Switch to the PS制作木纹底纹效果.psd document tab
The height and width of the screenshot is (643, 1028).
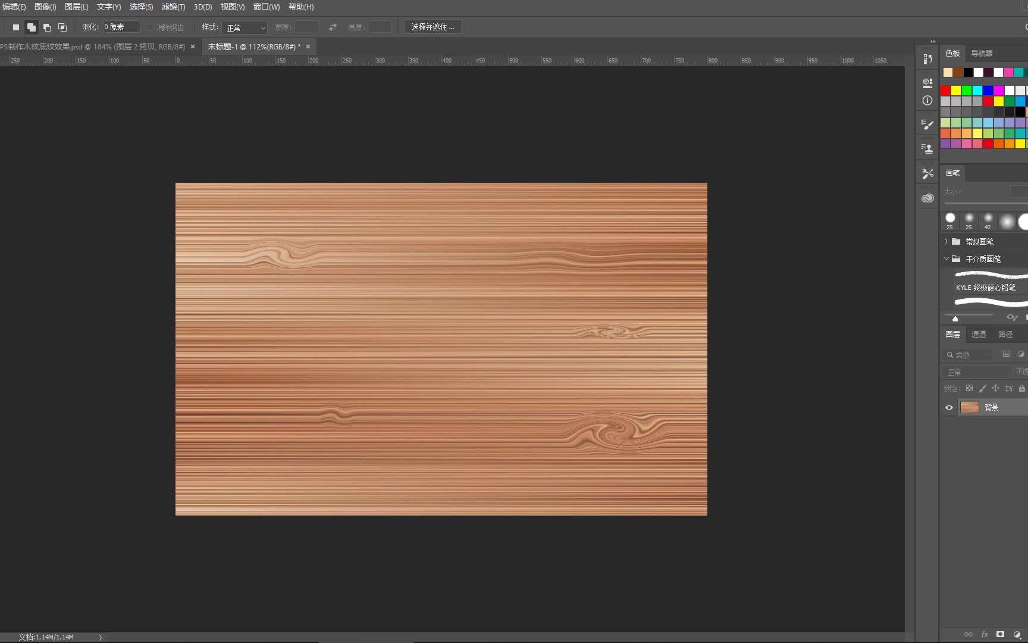[x=92, y=46]
